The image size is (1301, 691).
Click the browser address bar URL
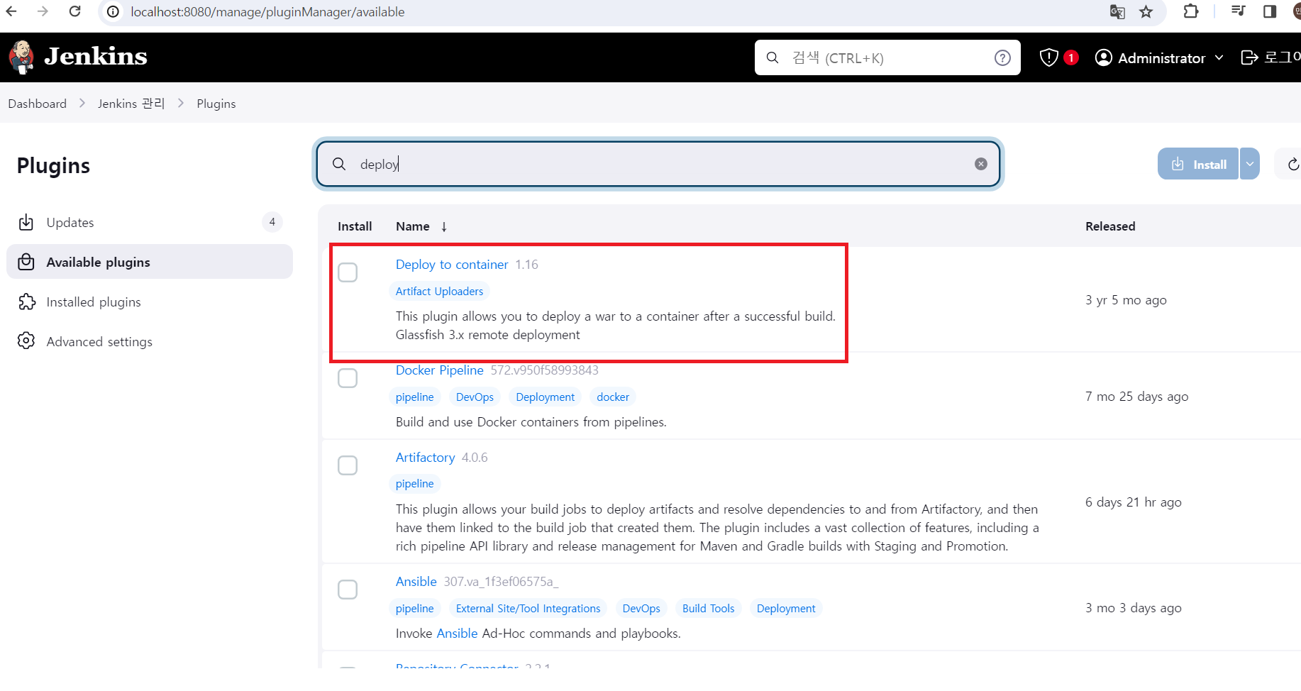pyautogui.click(x=267, y=12)
